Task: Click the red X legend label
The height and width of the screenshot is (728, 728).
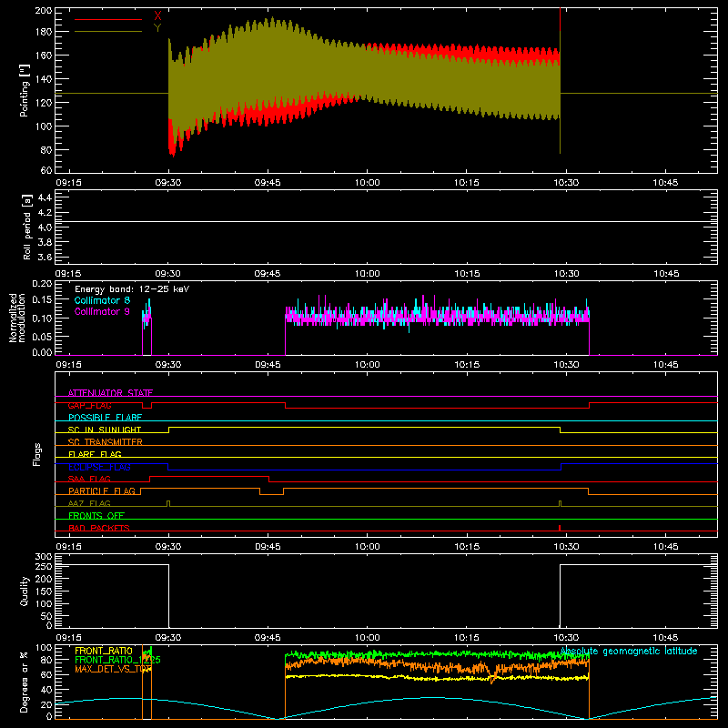Action: click(157, 16)
